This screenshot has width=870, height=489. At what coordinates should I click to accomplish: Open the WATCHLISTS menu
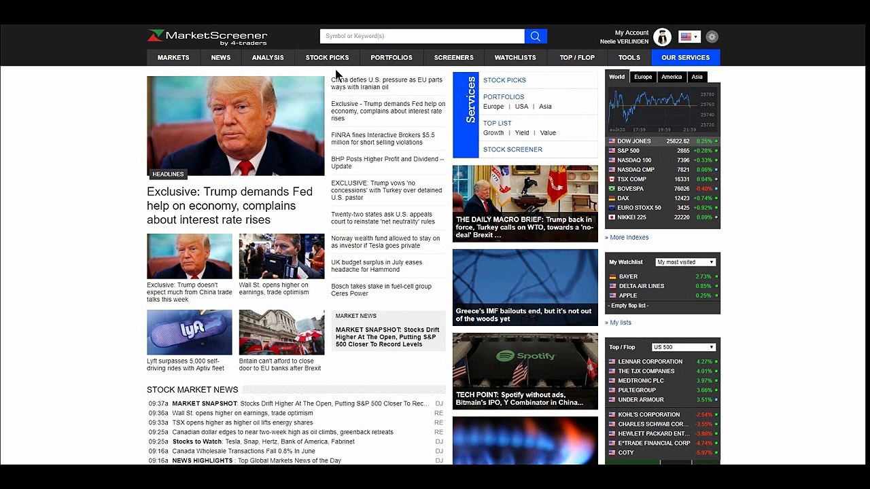coord(515,58)
